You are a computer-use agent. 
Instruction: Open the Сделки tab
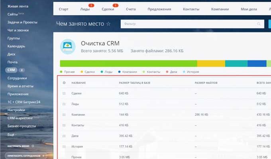click(x=107, y=9)
